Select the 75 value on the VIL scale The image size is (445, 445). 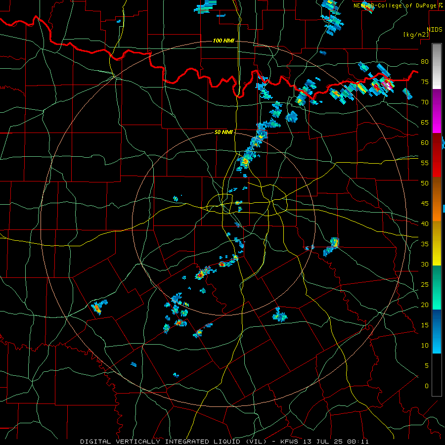425,82
